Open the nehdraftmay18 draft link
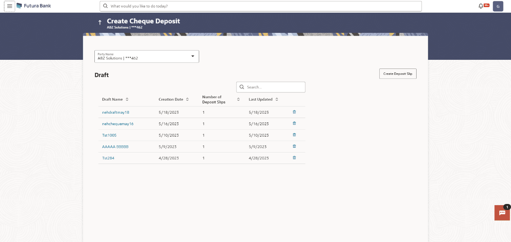This screenshot has height=242, width=511. click(115, 112)
